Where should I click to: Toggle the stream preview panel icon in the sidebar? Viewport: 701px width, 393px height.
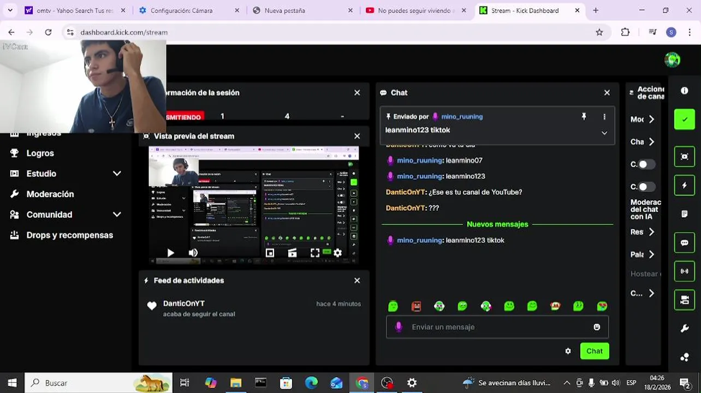[x=684, y=157]
